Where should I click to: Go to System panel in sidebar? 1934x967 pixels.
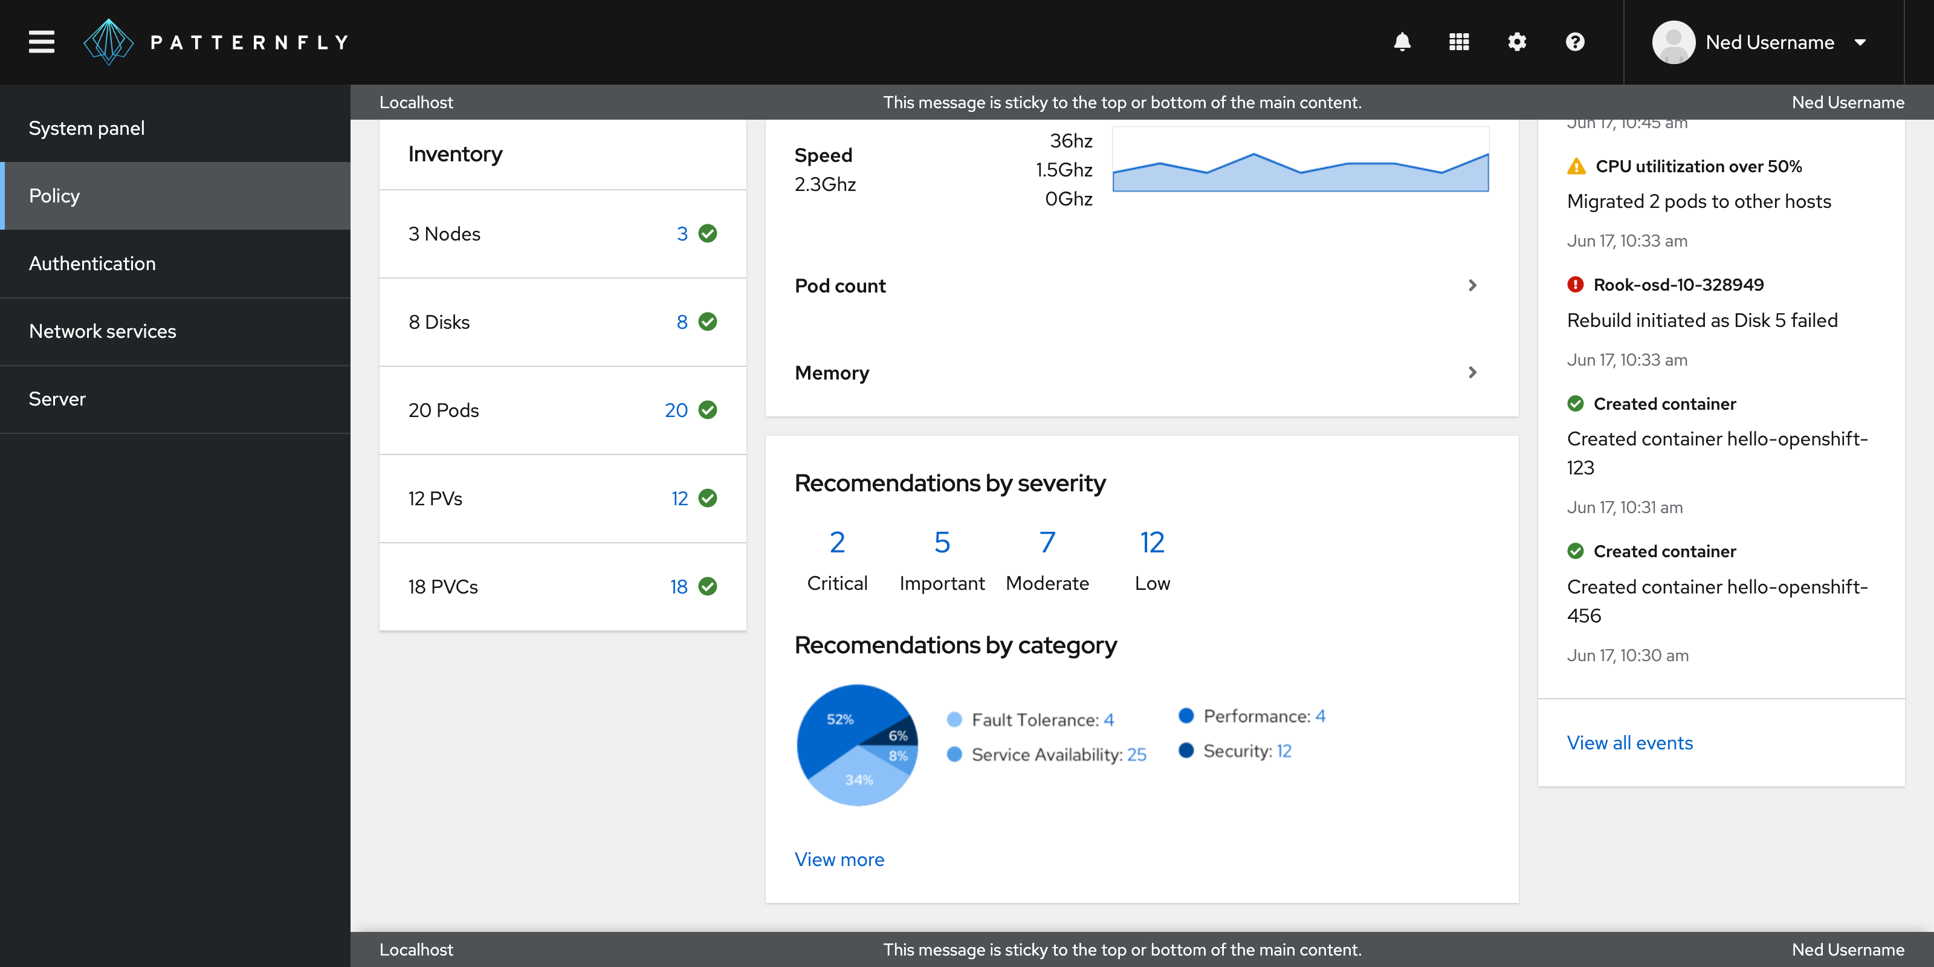coord(86,128)
